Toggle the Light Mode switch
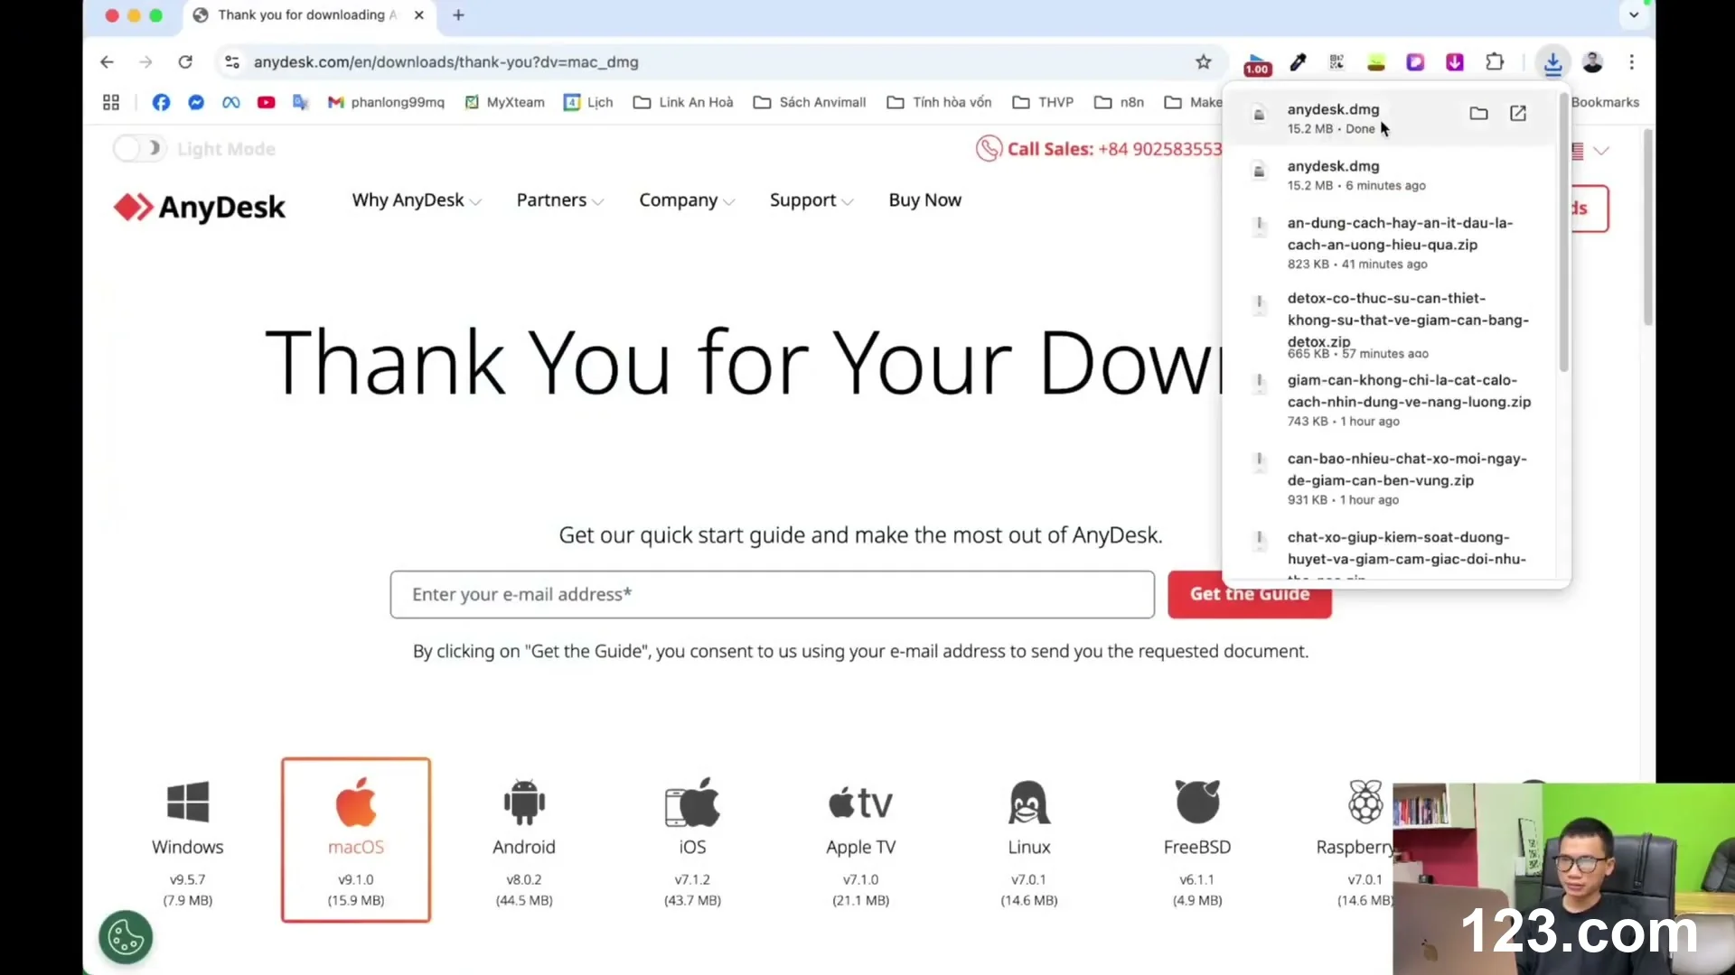Screen dimensions: 1735x975 138,149
